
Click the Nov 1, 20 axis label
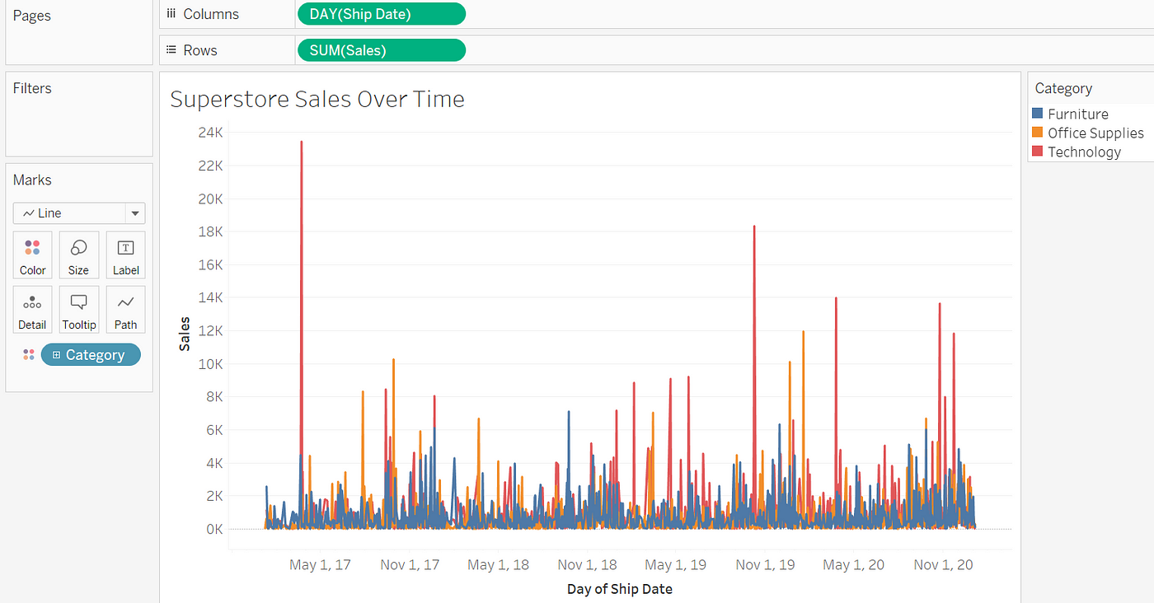coord(944,564)
